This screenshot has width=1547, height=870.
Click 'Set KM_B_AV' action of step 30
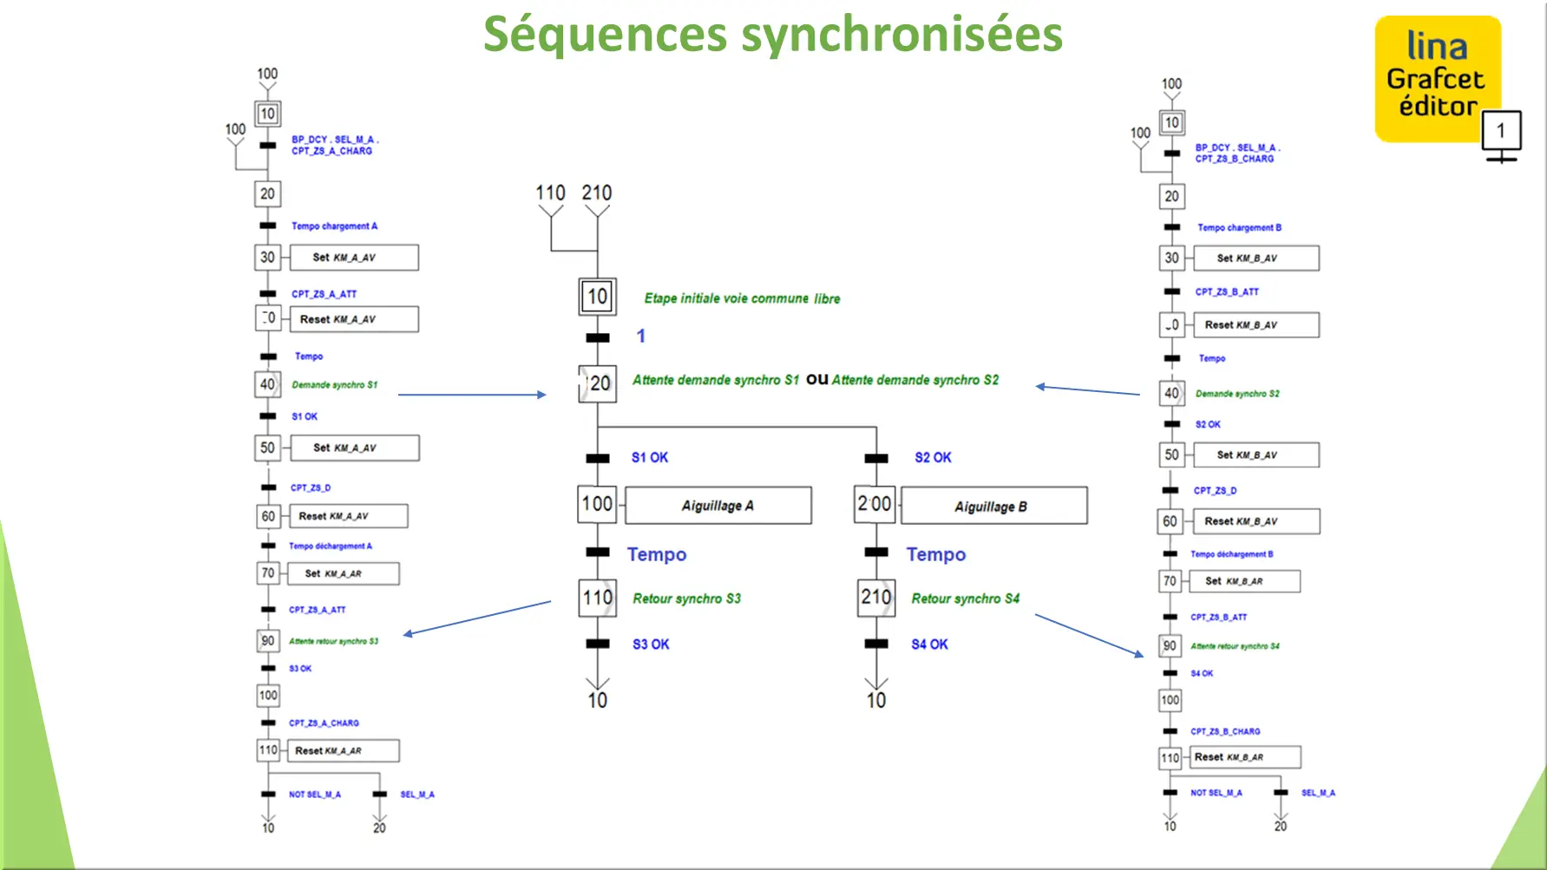click(1256, 258)
